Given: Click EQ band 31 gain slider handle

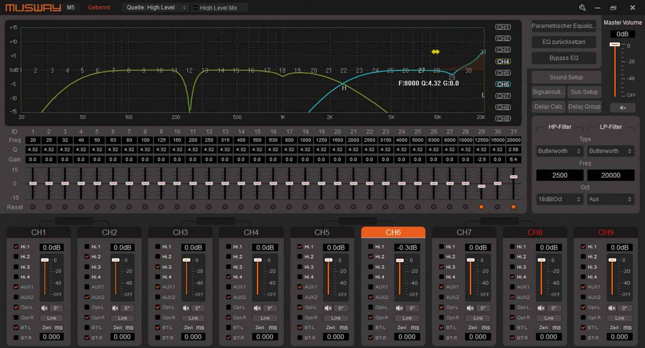Looking at the screenshot, I should pyautogui.click(x=513, y=177).
